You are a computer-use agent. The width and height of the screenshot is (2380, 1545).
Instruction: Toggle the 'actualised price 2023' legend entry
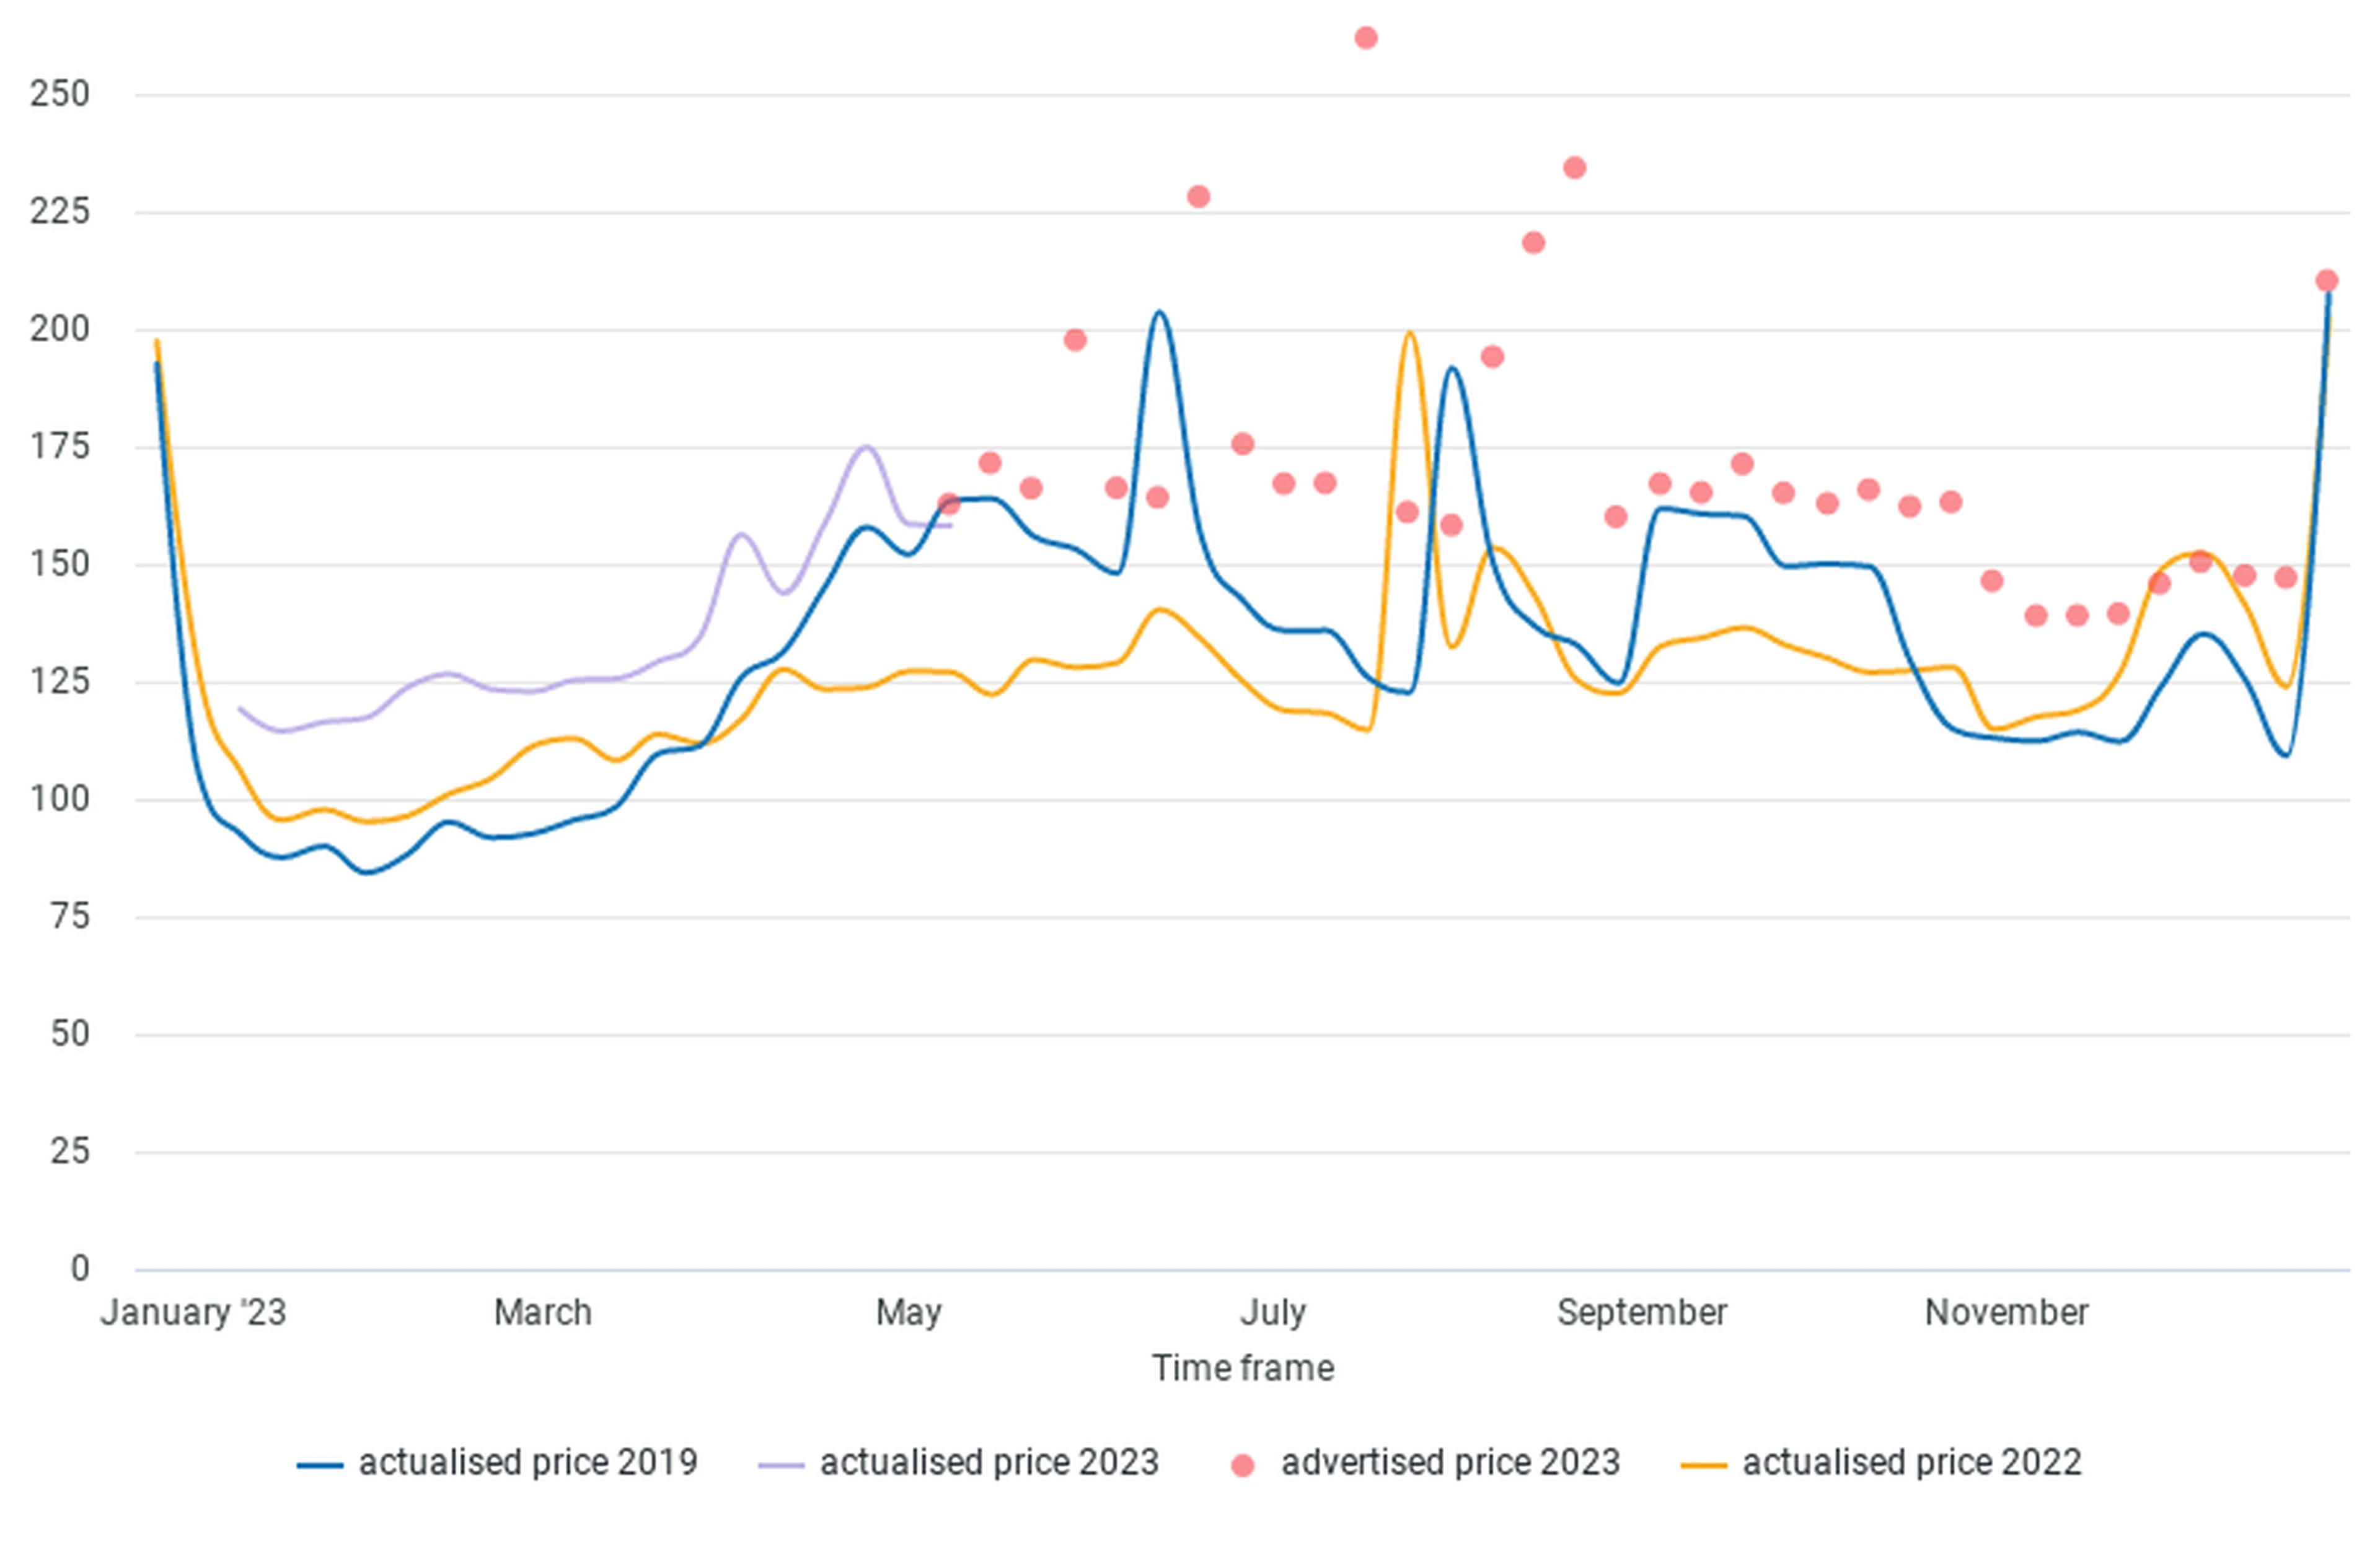tap(958, 1463)
